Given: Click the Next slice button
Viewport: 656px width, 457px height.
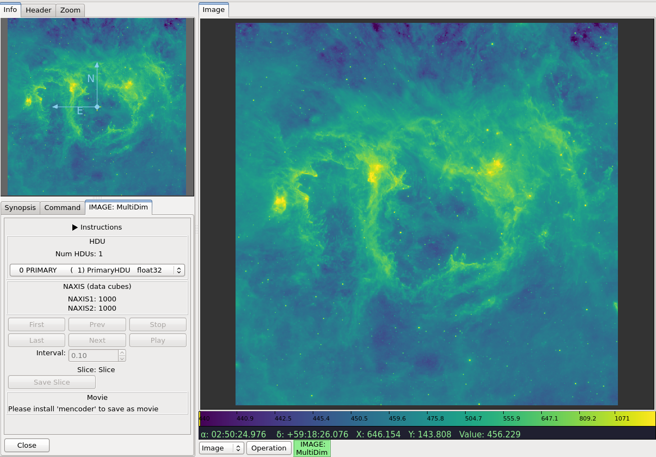Looking at the screenshot, I should coord(97,340).
